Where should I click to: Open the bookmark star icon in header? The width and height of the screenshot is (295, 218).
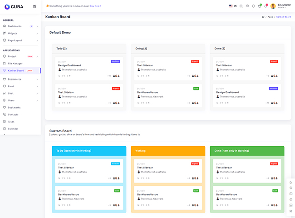tap(247, 6)
